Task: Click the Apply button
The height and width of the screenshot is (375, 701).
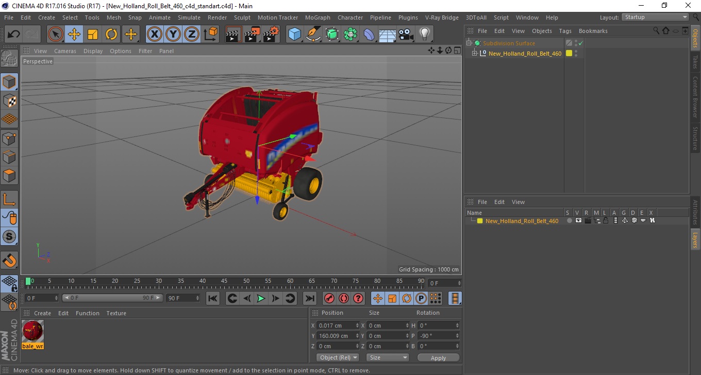Action: [x=438, y=357]
